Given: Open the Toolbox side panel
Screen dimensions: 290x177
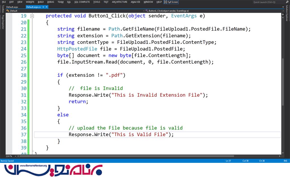Looking at the screenshot, I should [x=3, y=9].
